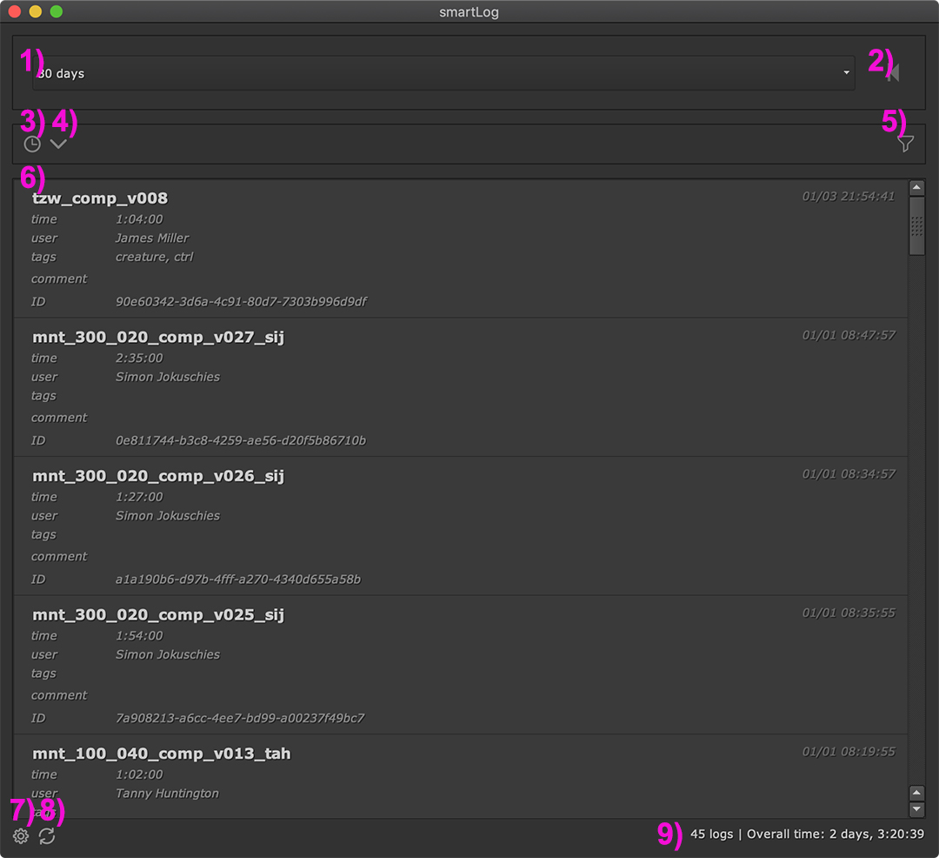Click the refresh logs icon
The image size is (939, 858).
pyautogui.click(x=47, y=836)
